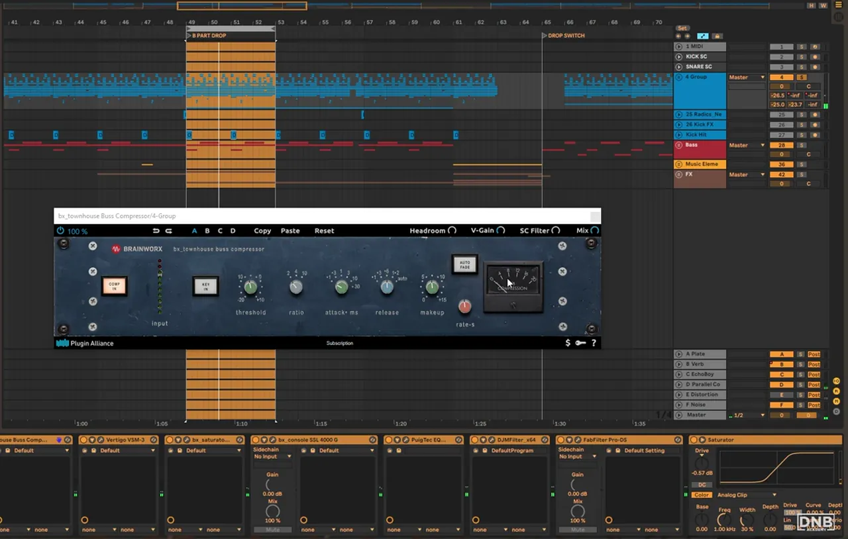Image resolution: width=848 pixels, height=539 pixels.
Task: Toggle the Vertigo VSM-3 device activator
Action: tap(84, 440)
